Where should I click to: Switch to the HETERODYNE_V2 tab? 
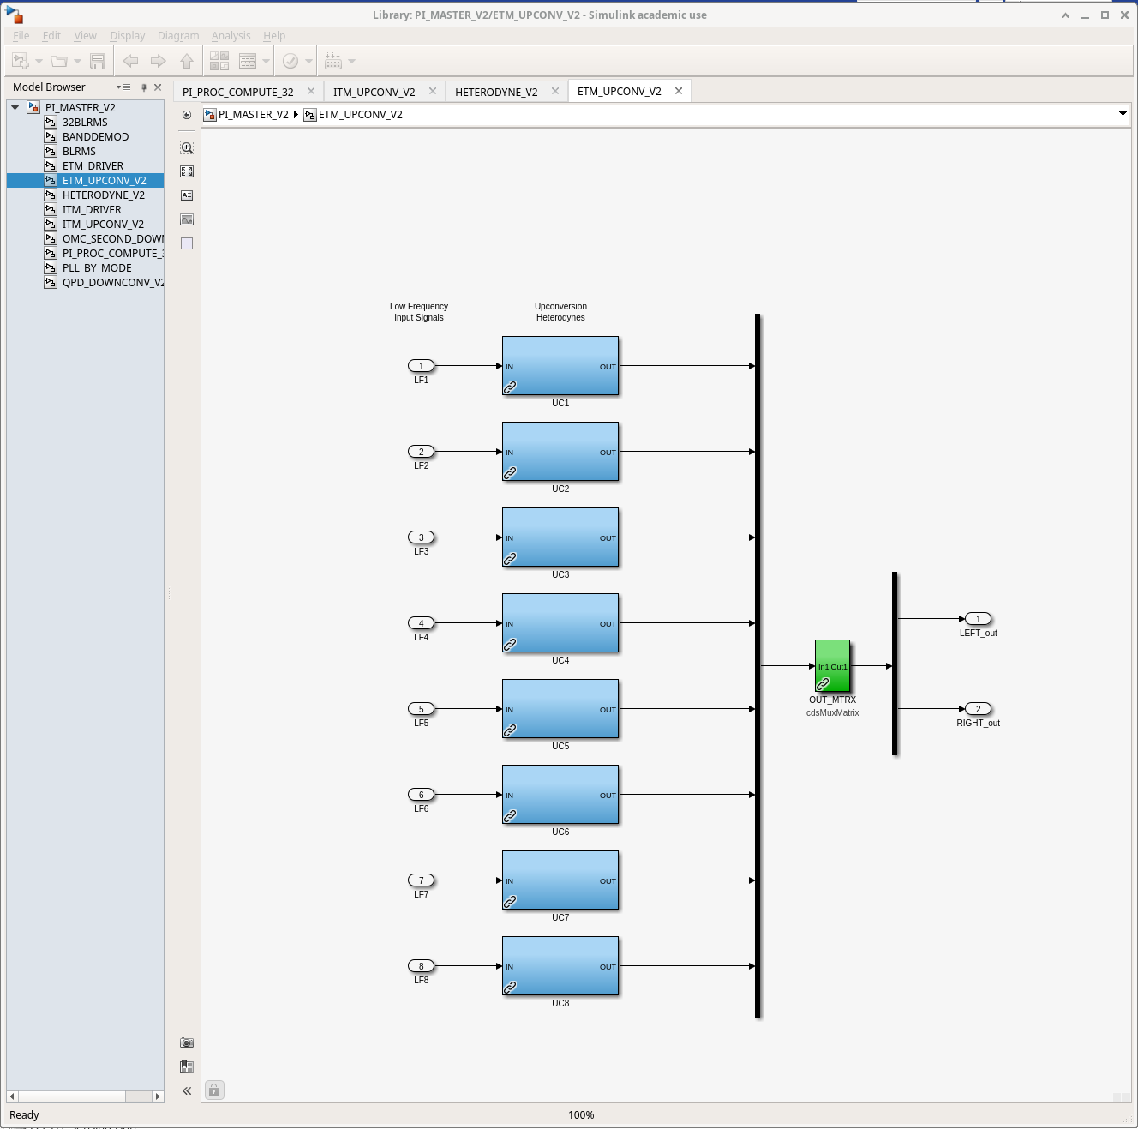click(x=496, y=92)
